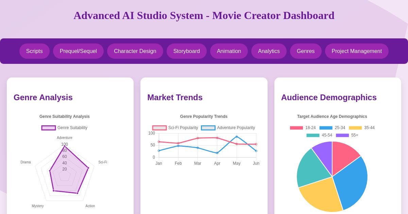Click the May peak on Adventure line

(237, 137)
